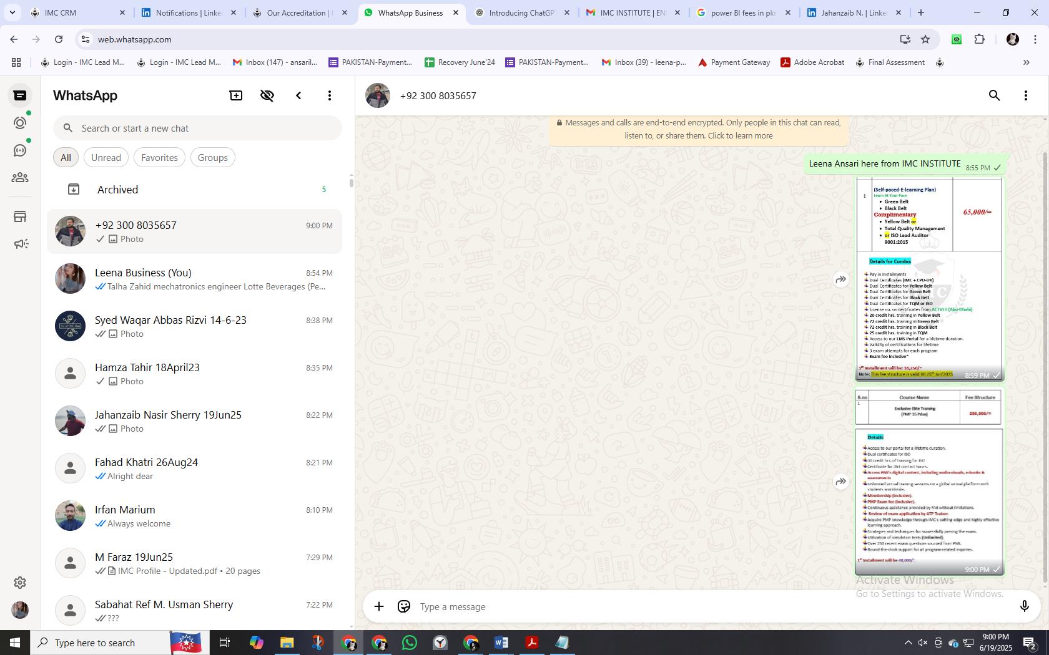Screen dimensions: 1049x655
Task: Open Syed Waqar Abbas Rizvi chat
Action: tap(194, 326)
